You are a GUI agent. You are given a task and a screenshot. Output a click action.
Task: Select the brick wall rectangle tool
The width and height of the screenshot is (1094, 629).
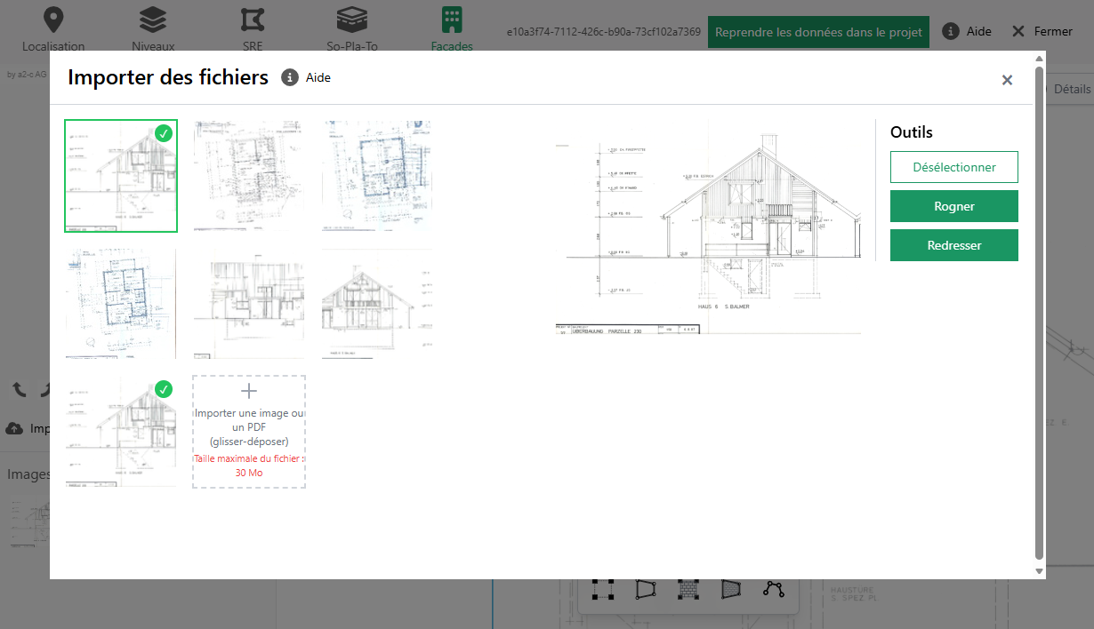pos(688,589)
